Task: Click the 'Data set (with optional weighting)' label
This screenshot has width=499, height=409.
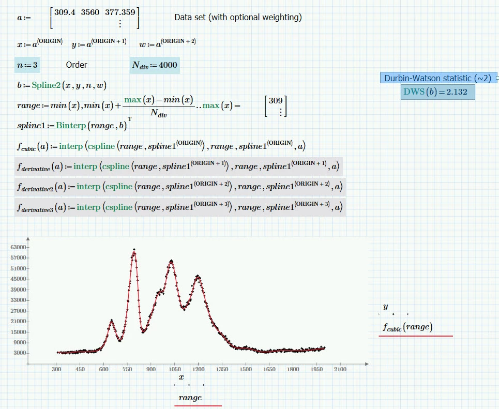Action: pyautogui.click(x=238, y=17)
